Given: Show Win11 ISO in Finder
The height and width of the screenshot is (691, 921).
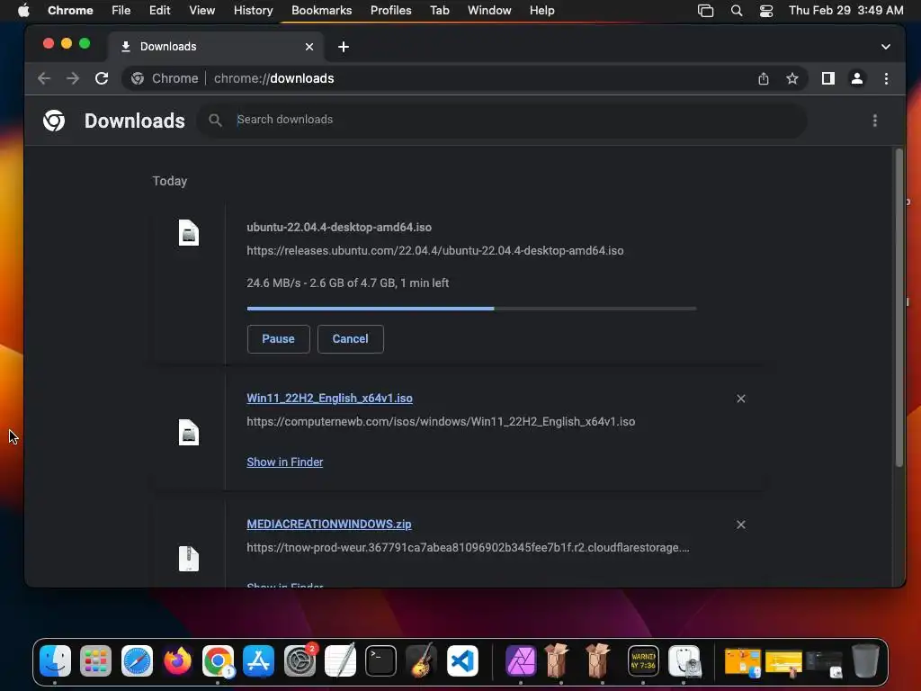Looking at the screenshot, I should (285, 462).
